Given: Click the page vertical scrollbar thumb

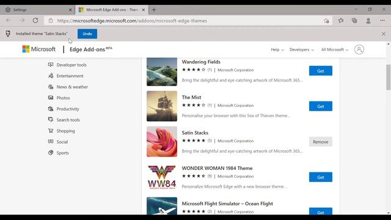Looking at the screenshot, I should click(389, 77).
